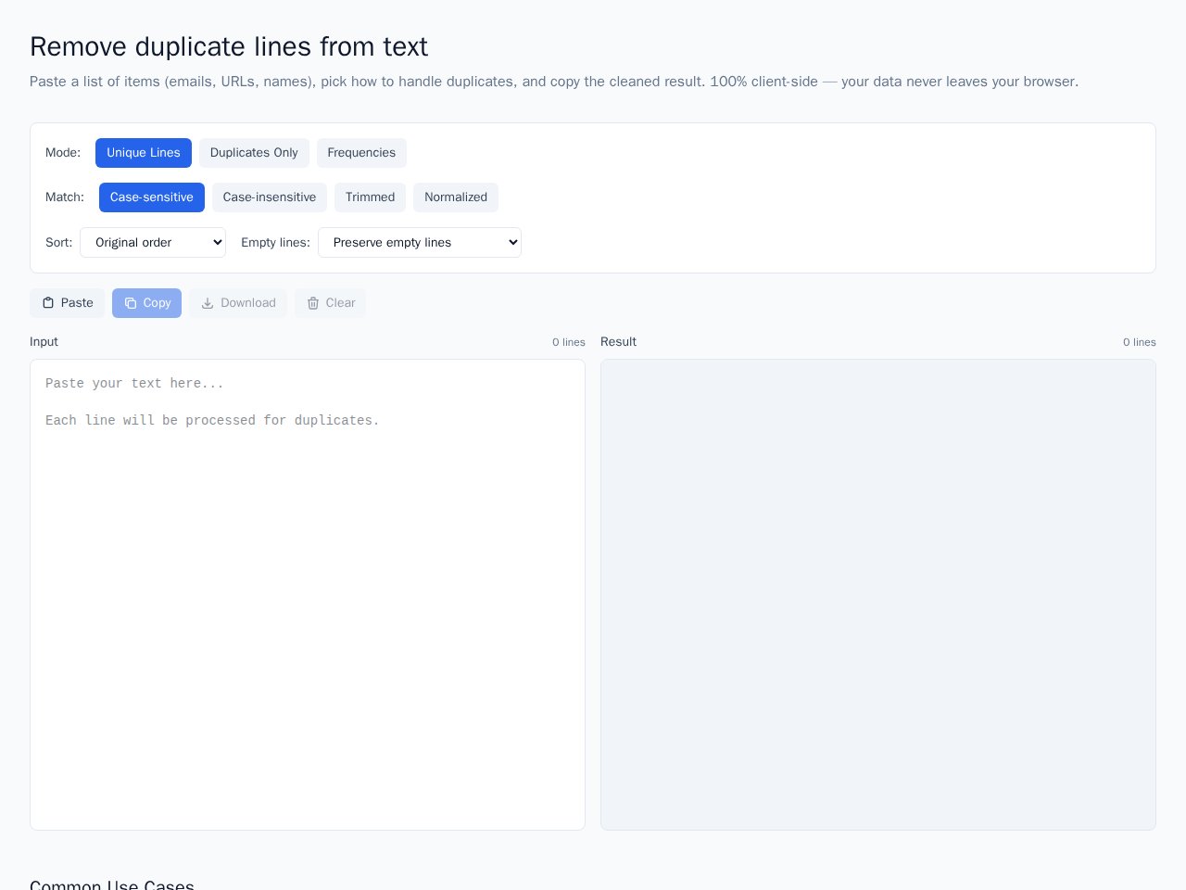The width and height of the screenshot is (1186, 890).
Task: Switch mode to Duplicates Only
Action: tap(254, 153)
